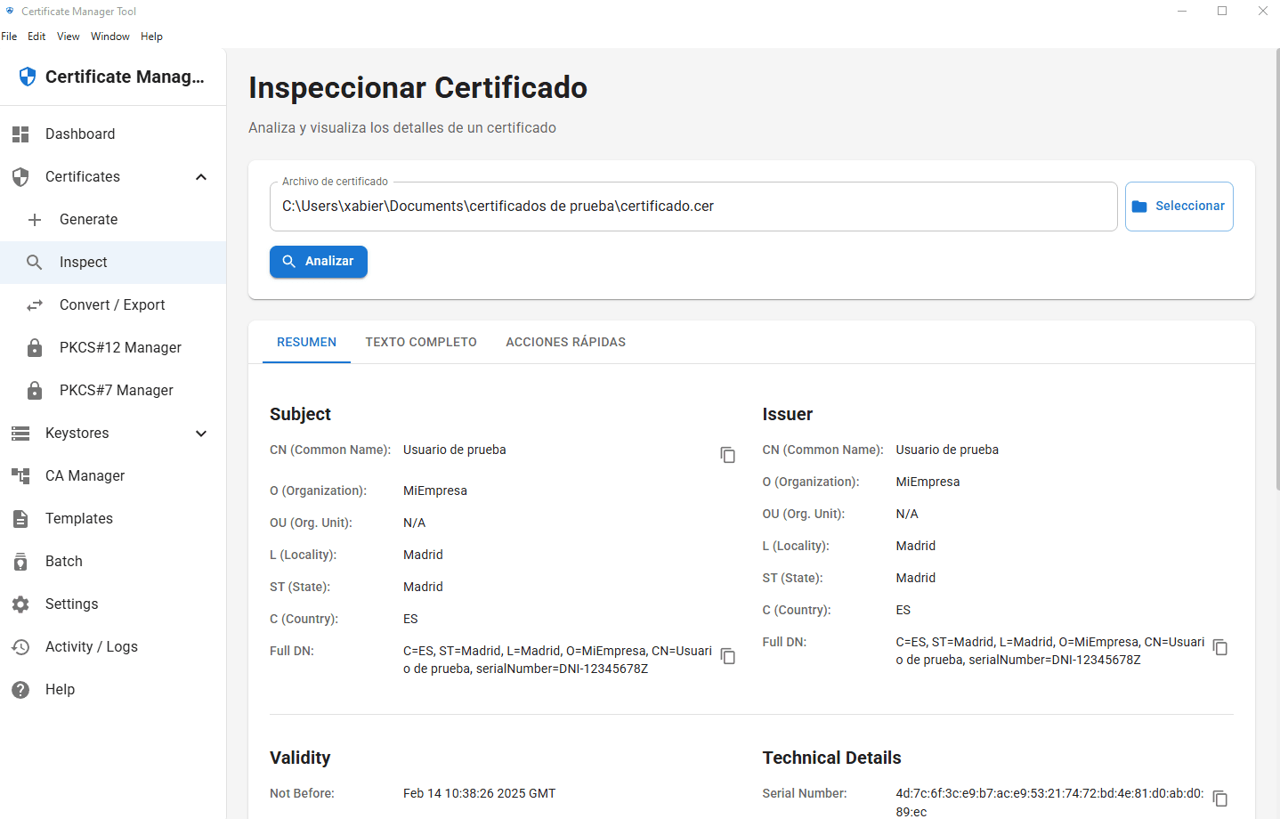Switch to the Texto Completo tab

tap(420, 341)
